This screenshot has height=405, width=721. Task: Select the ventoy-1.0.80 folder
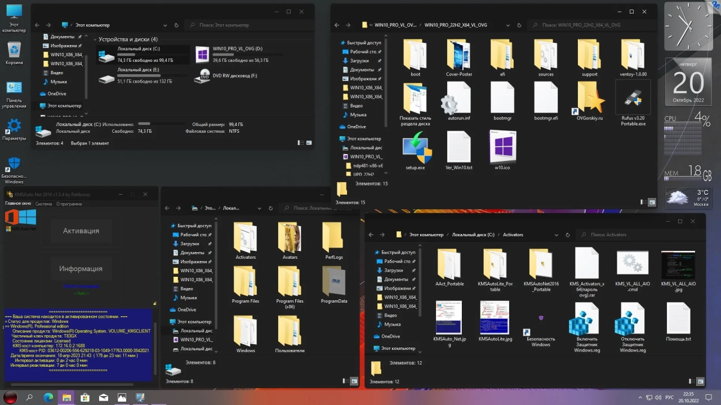click(633, 58)
